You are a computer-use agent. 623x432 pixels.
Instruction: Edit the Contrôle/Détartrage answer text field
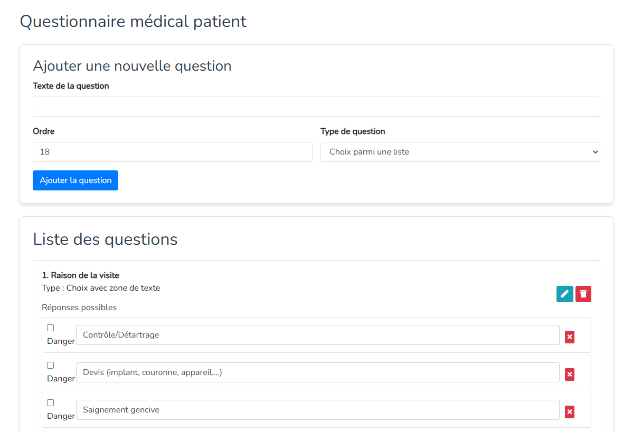coord(317,335)
